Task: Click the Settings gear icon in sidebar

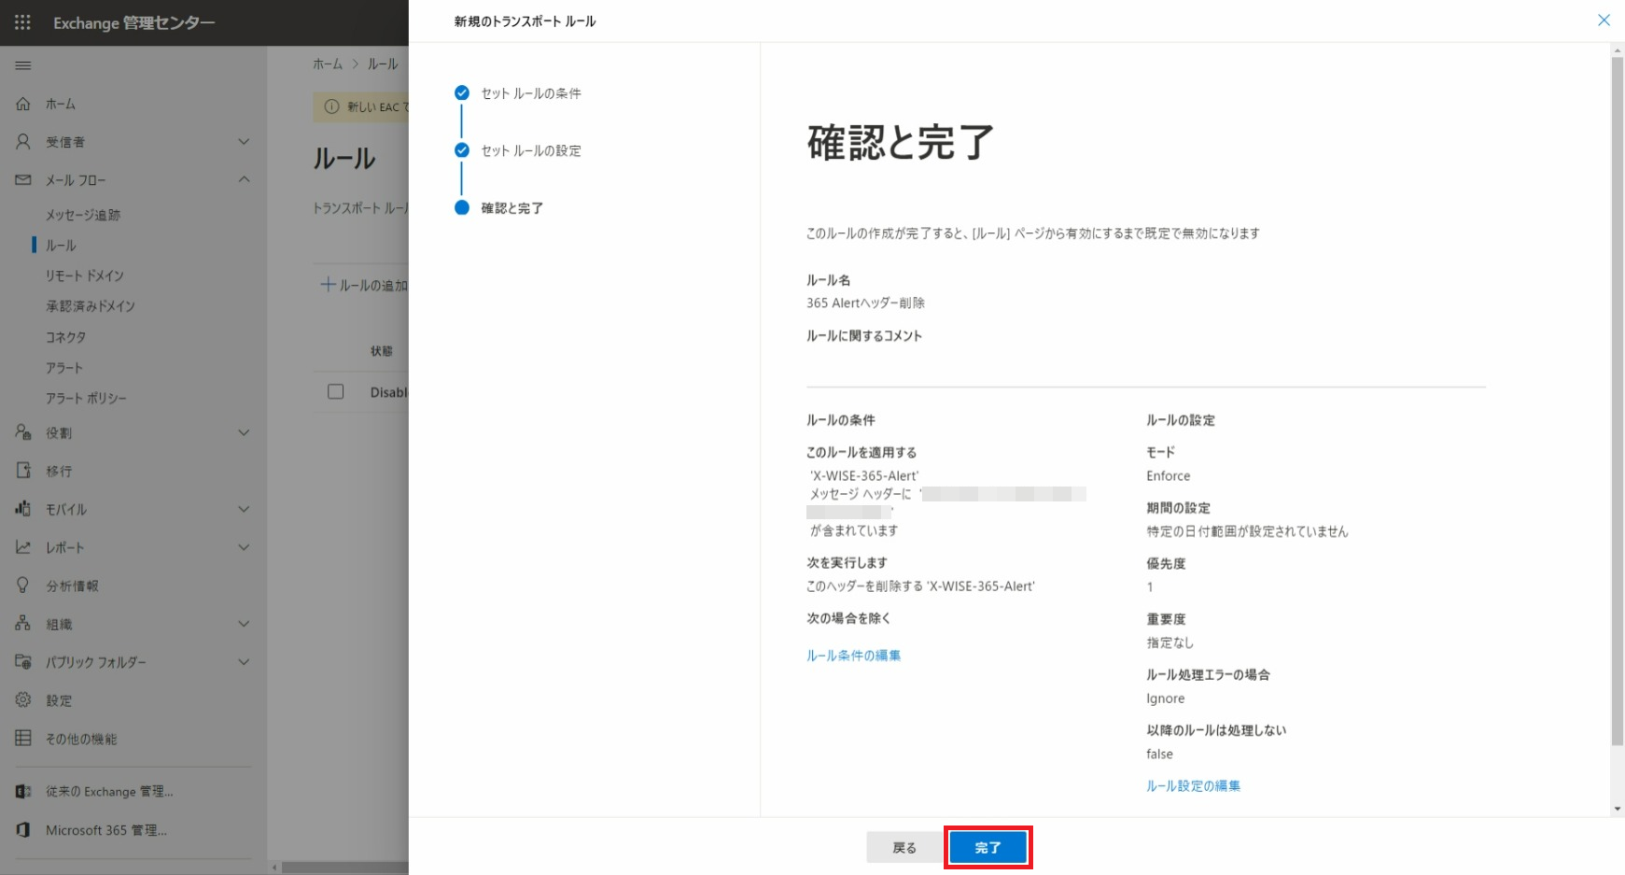Action: point(23,699)
